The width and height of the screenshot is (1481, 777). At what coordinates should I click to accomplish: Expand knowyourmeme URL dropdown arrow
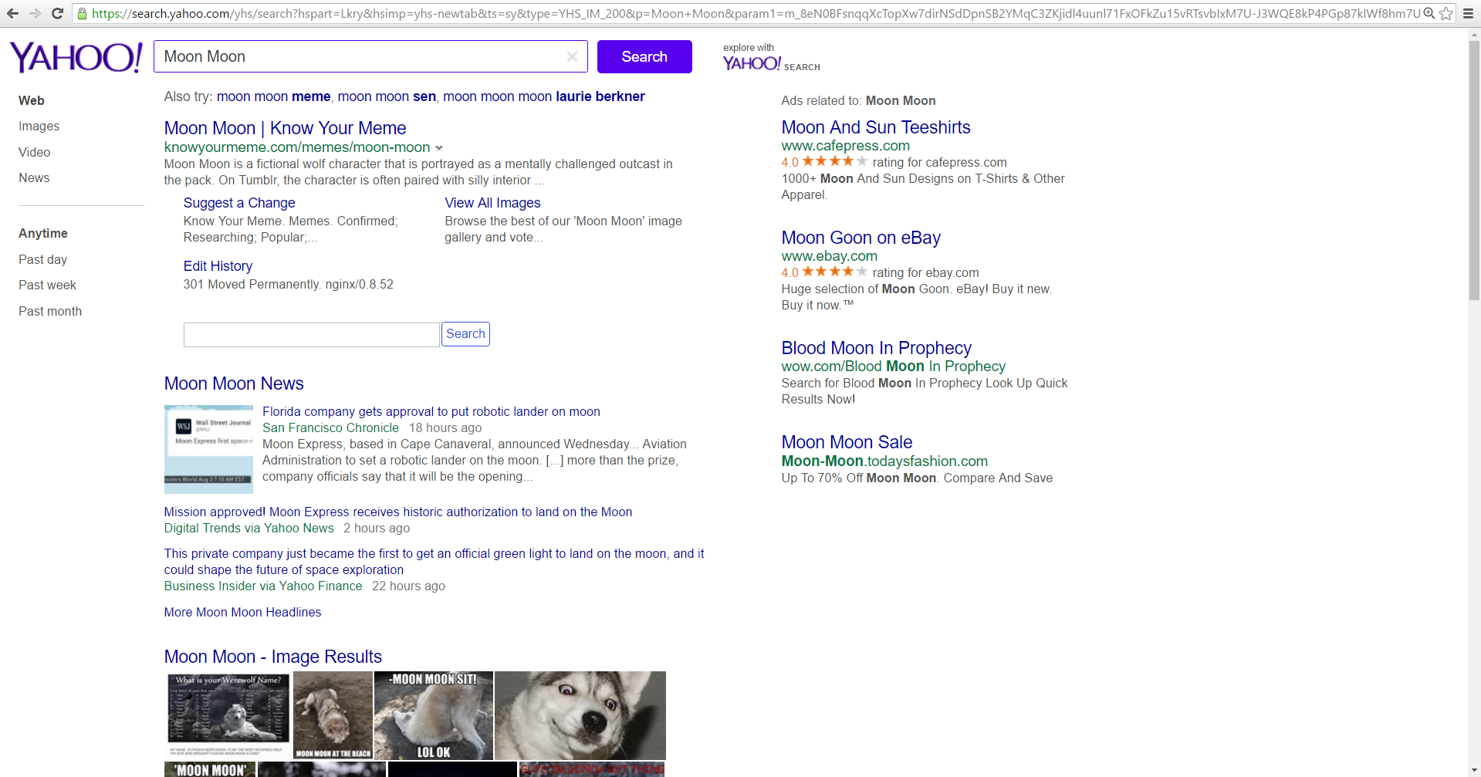(439, 148)
